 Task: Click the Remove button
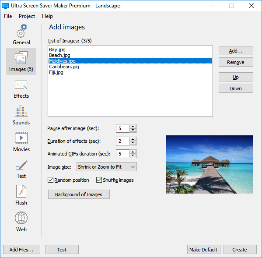coord(236,62)
